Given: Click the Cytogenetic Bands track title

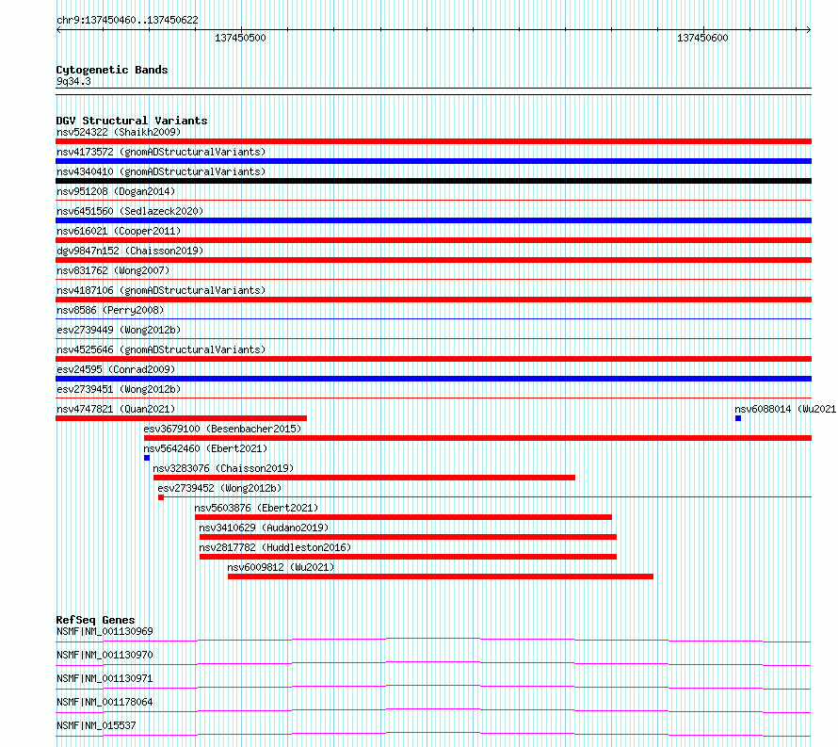Looking at the screenshot, I should tap(112, 70).
